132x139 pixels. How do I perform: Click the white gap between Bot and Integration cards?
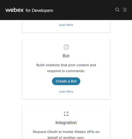click(66, 103)
